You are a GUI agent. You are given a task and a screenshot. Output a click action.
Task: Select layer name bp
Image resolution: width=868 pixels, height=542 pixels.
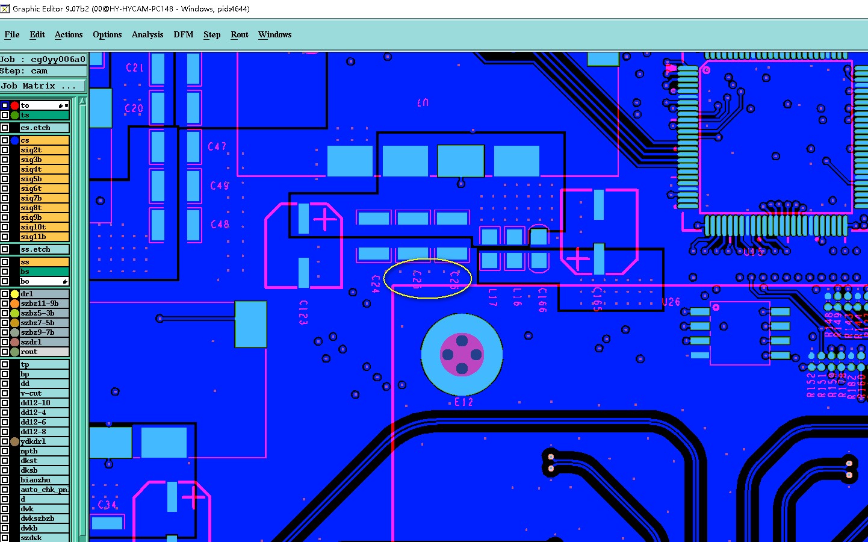pyautogui.click(x=45, y=374)
